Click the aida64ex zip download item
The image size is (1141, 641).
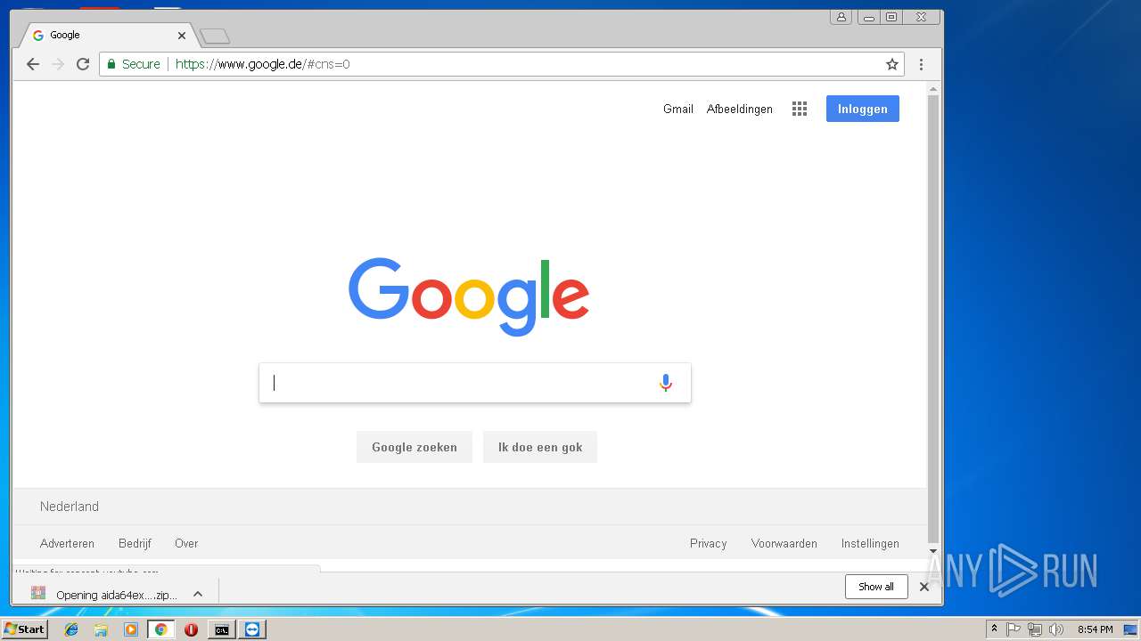(105, 595)
